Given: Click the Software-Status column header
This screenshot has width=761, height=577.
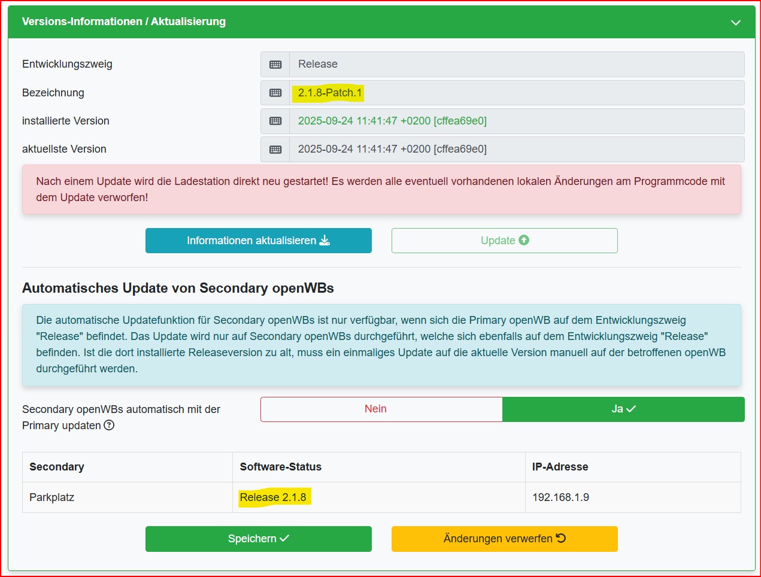Looking at the screenshot, I should tap(379, 467).
